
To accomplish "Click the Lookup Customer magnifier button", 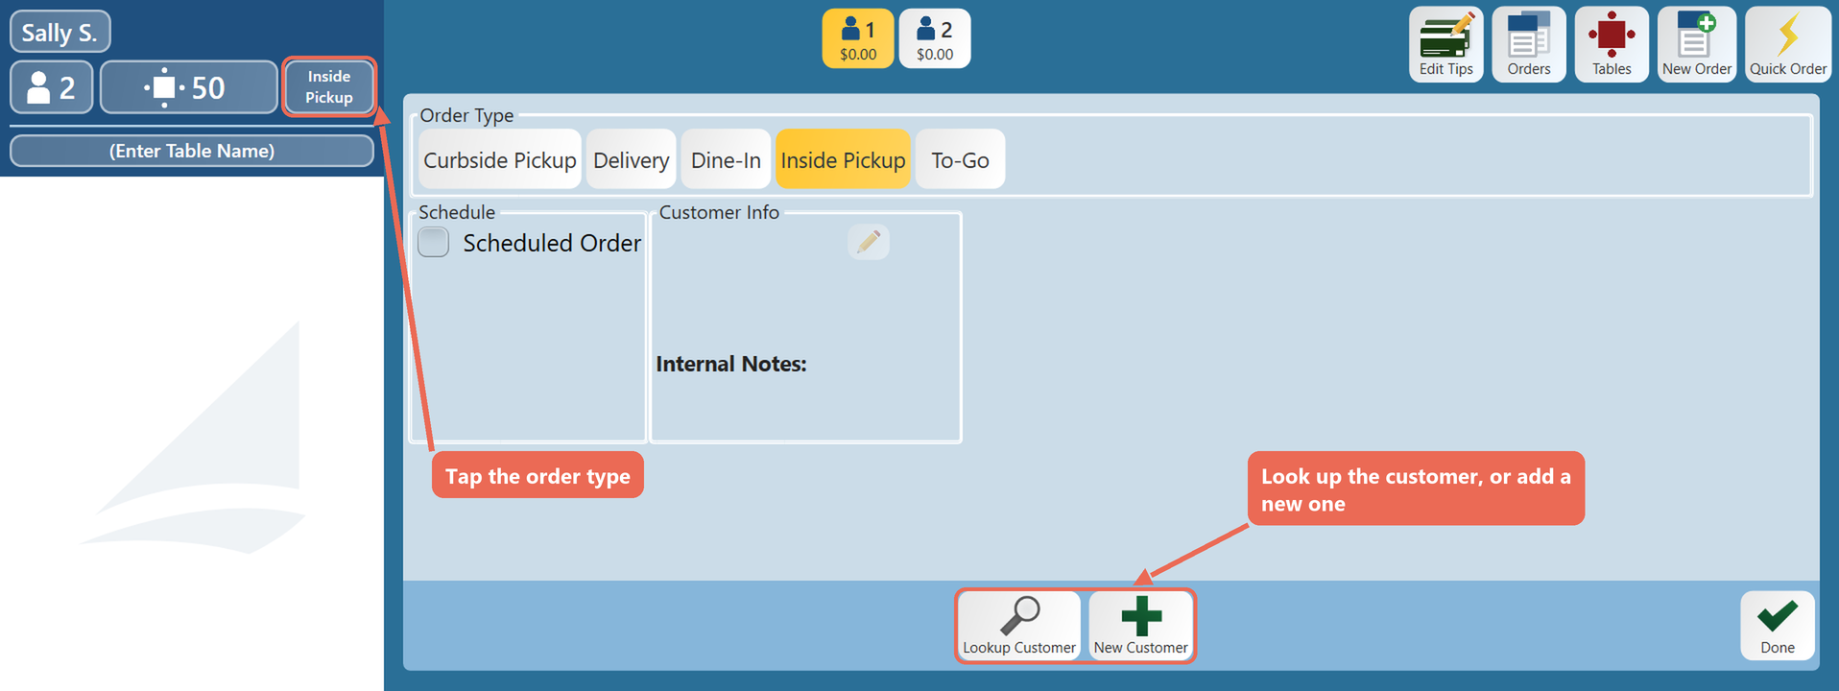I will tap(1019, 626).
